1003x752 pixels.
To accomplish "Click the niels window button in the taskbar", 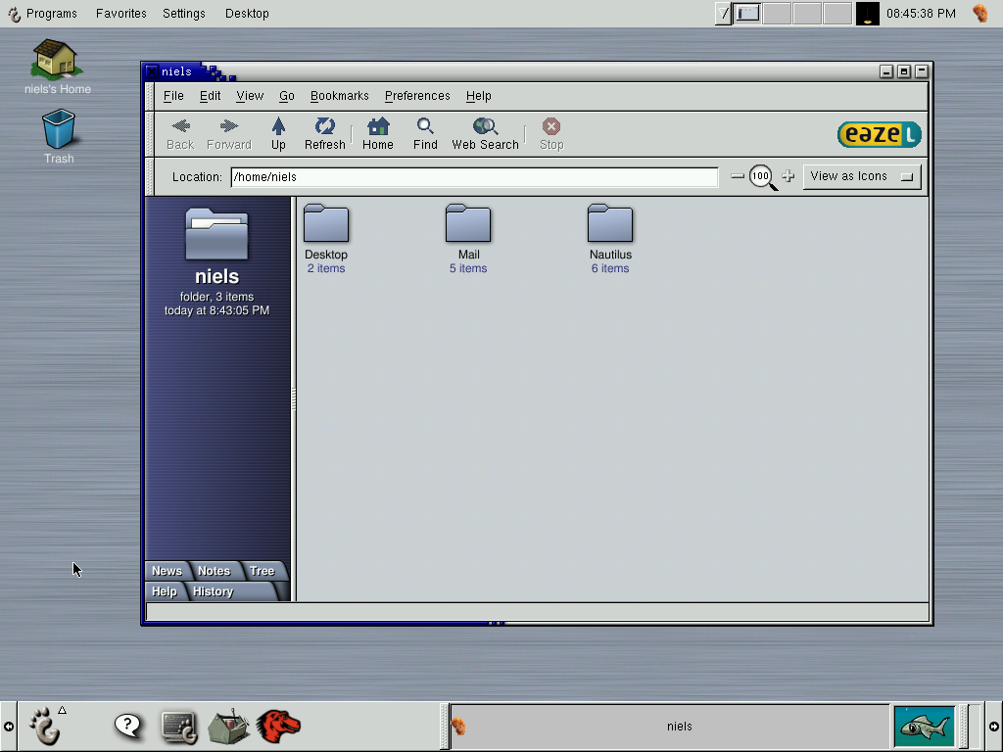I will coord(679,726).
